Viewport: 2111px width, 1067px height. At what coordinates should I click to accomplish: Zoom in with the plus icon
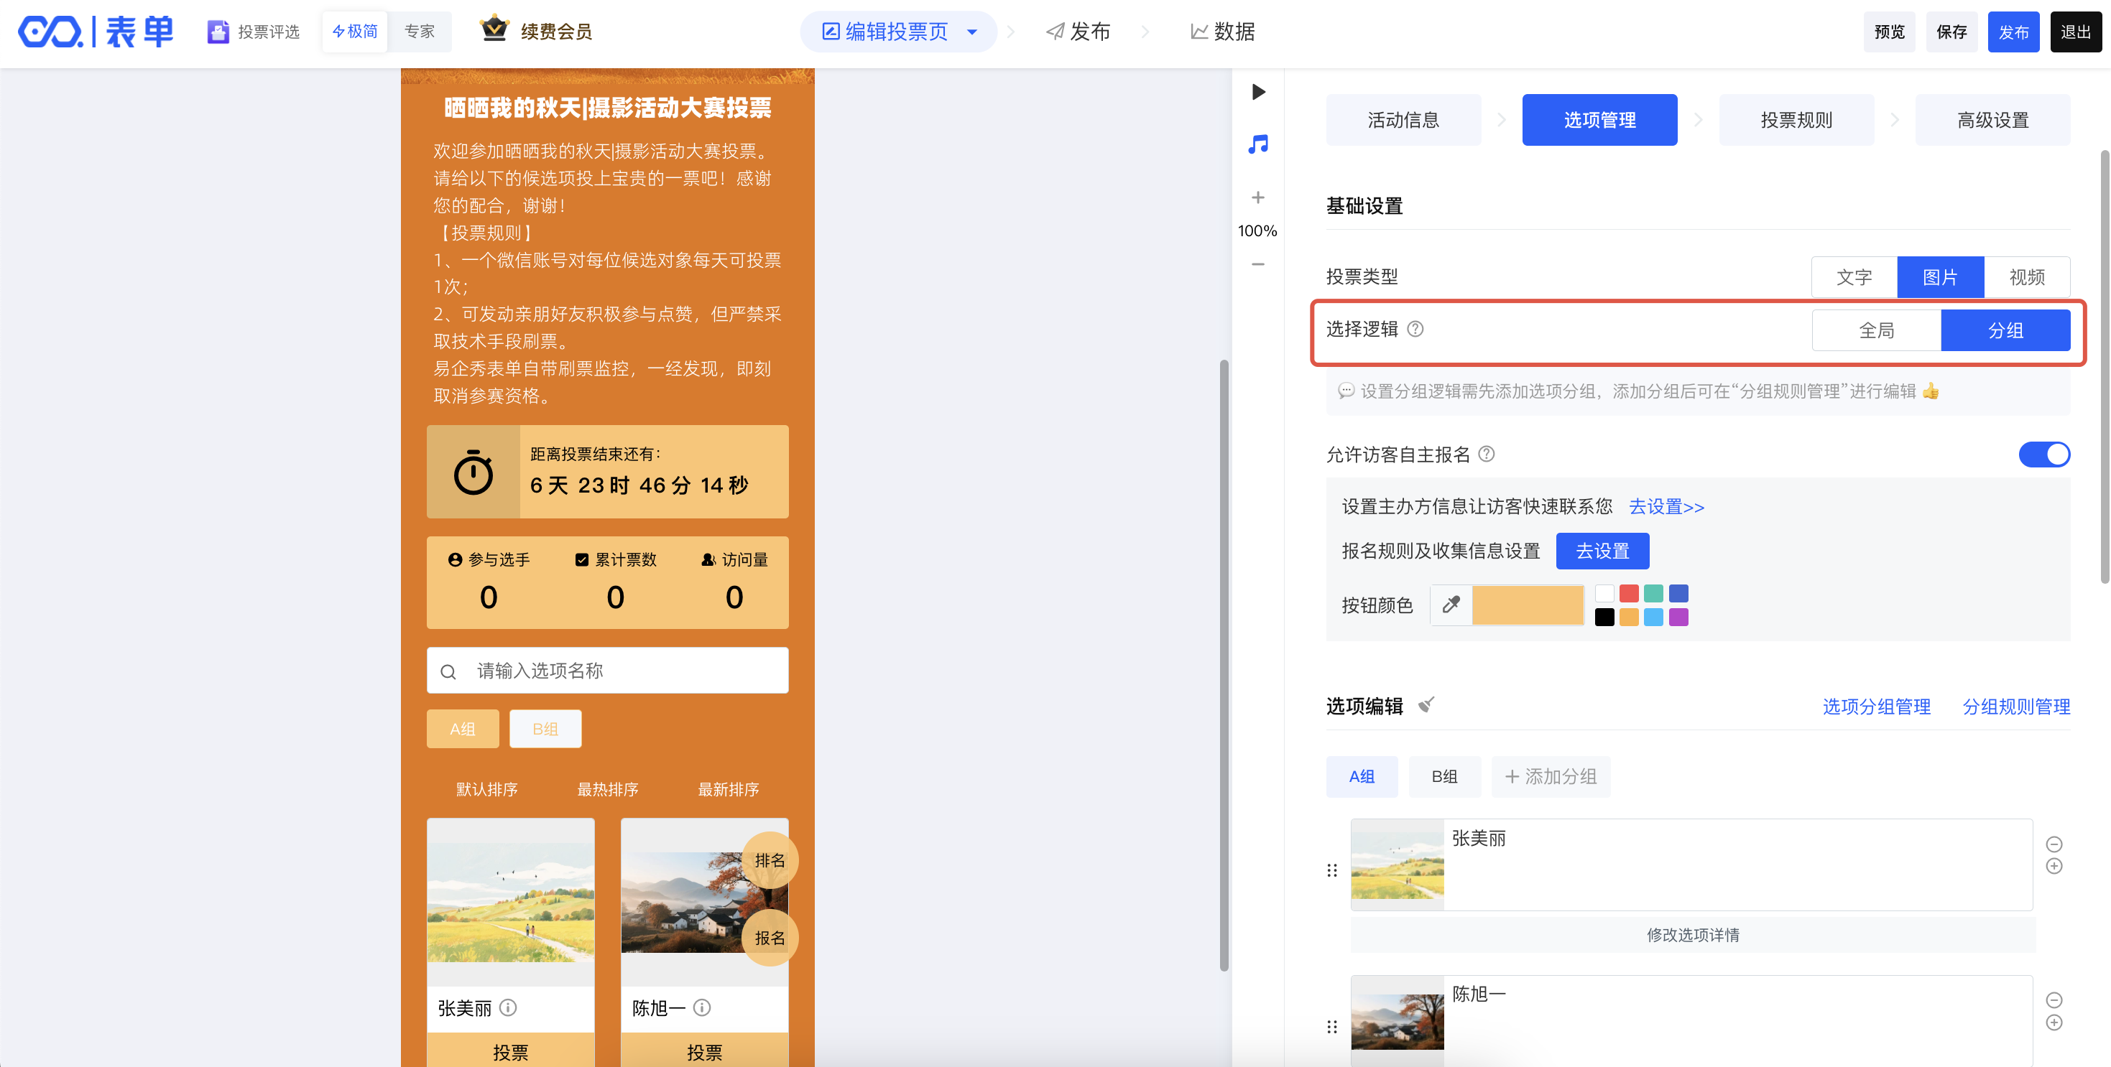1258,197
